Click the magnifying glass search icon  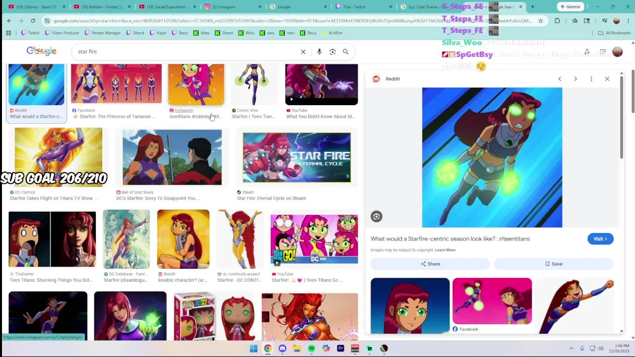pyautogui.click(x=346, y=52)
